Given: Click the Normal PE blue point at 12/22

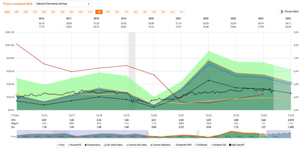Looking at the screenshot, I should click(x=209, y=64).
